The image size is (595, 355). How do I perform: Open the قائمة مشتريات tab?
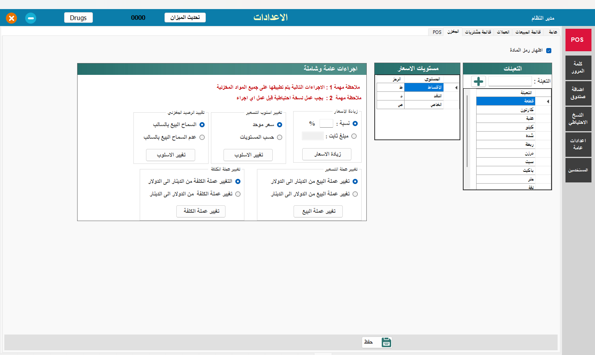point(478,32)
